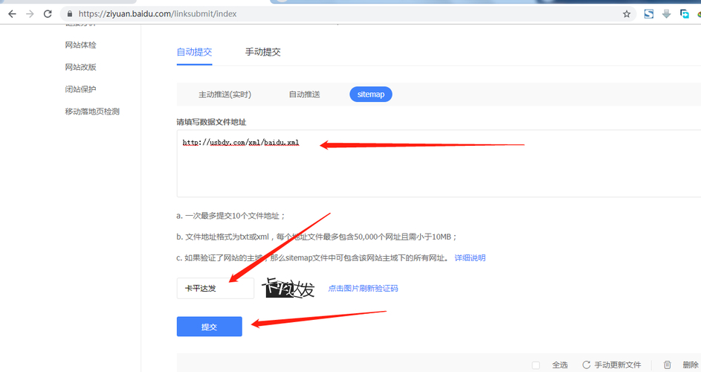This screenshot has width=701, height=372.
Task: Bookmark this page with star icon
Action: point(627,14)
